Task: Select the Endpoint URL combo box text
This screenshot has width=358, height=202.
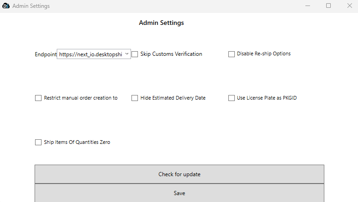Action: (90, 54)
